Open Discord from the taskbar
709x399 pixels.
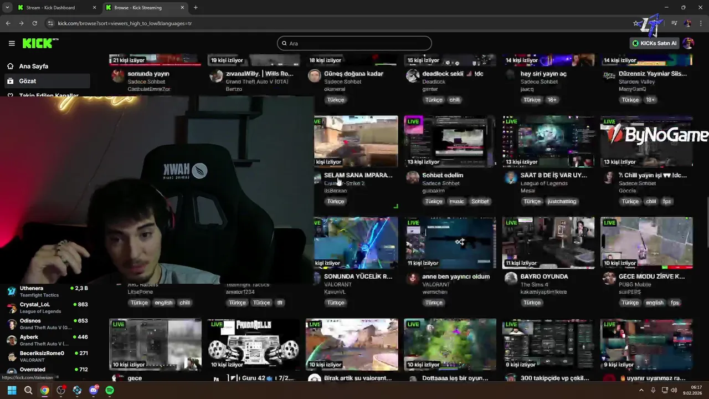pos(94,390)
